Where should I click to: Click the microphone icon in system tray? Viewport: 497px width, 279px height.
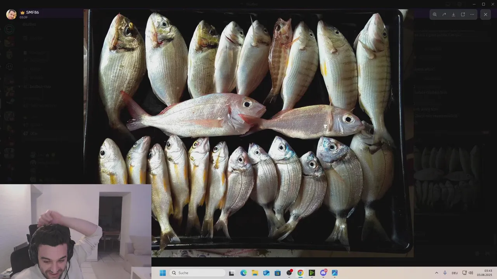click(445, 273)
